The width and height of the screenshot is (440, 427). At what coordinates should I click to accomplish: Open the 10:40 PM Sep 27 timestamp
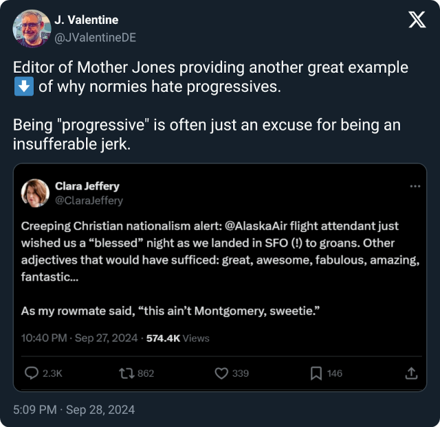tap(78, 338)
